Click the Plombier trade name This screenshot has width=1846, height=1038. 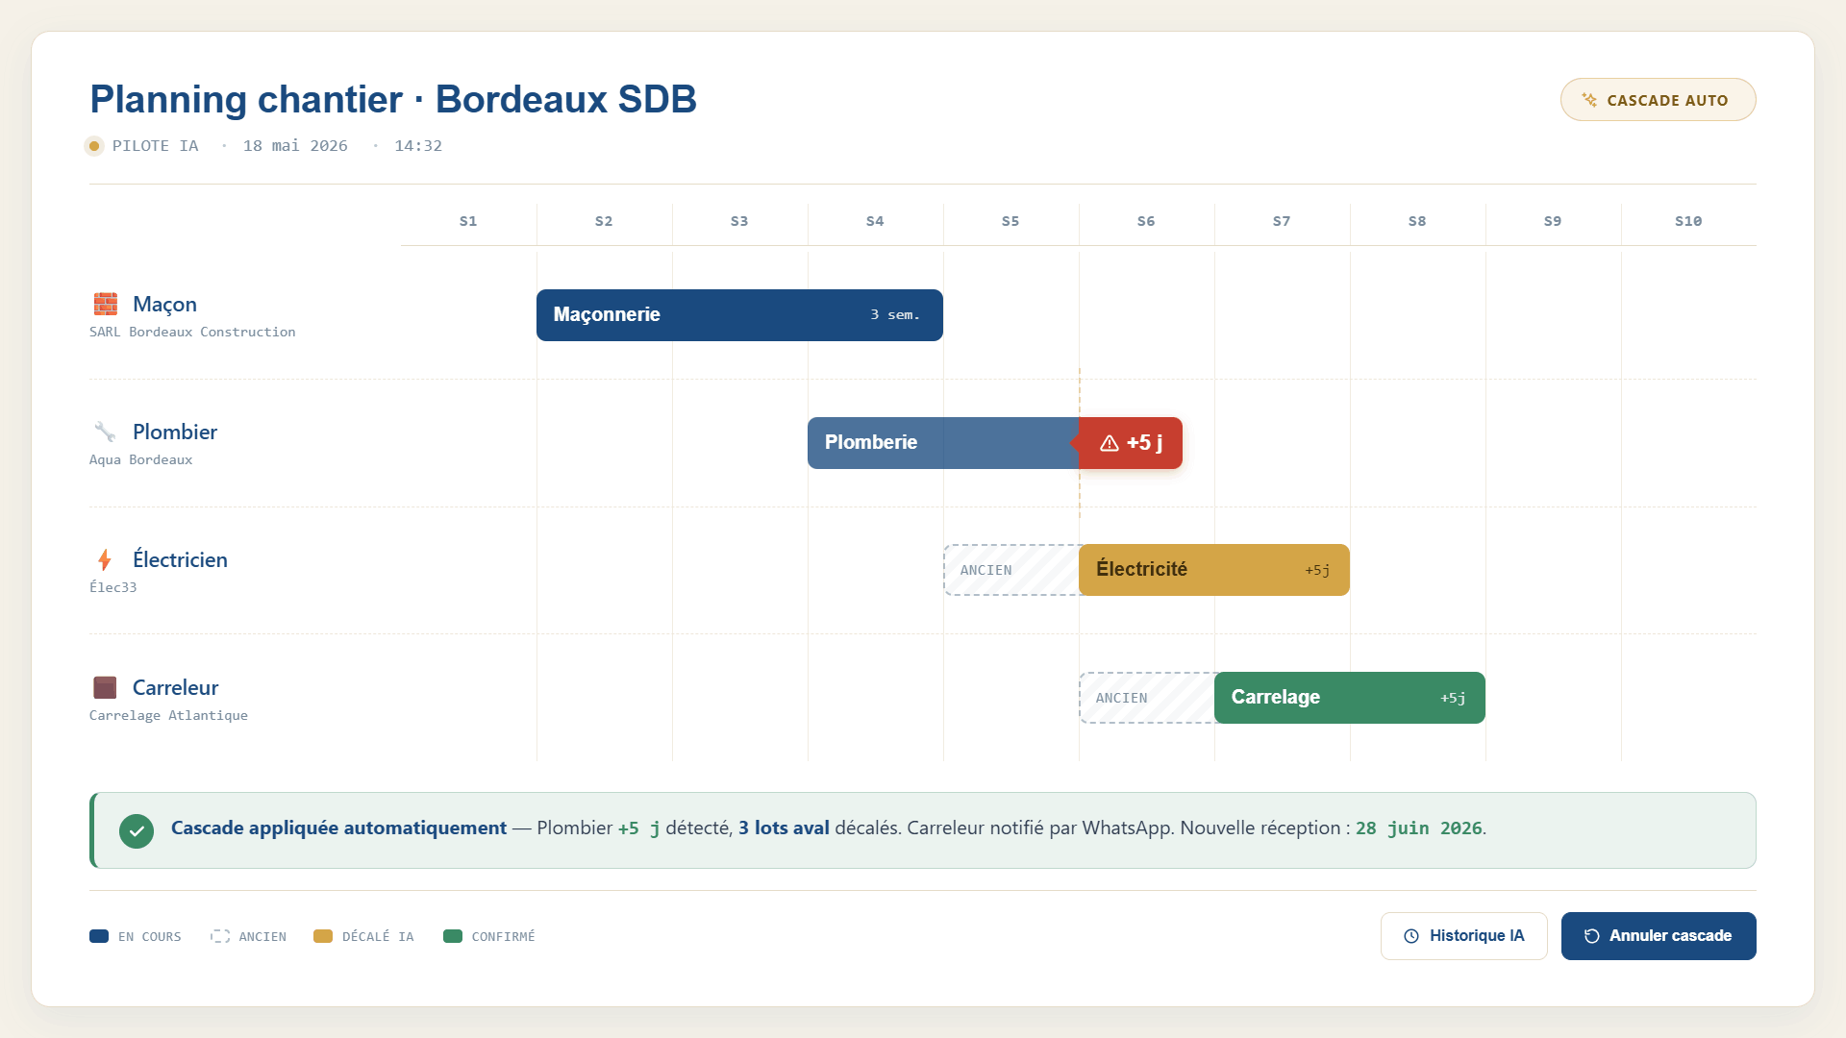pyautogui.click(x=175, y=432)
